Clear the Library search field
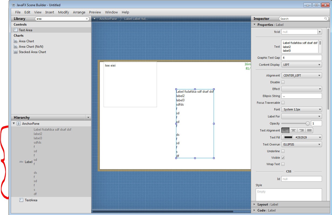Viewport: 332px width, 215px height. point(87,19)
